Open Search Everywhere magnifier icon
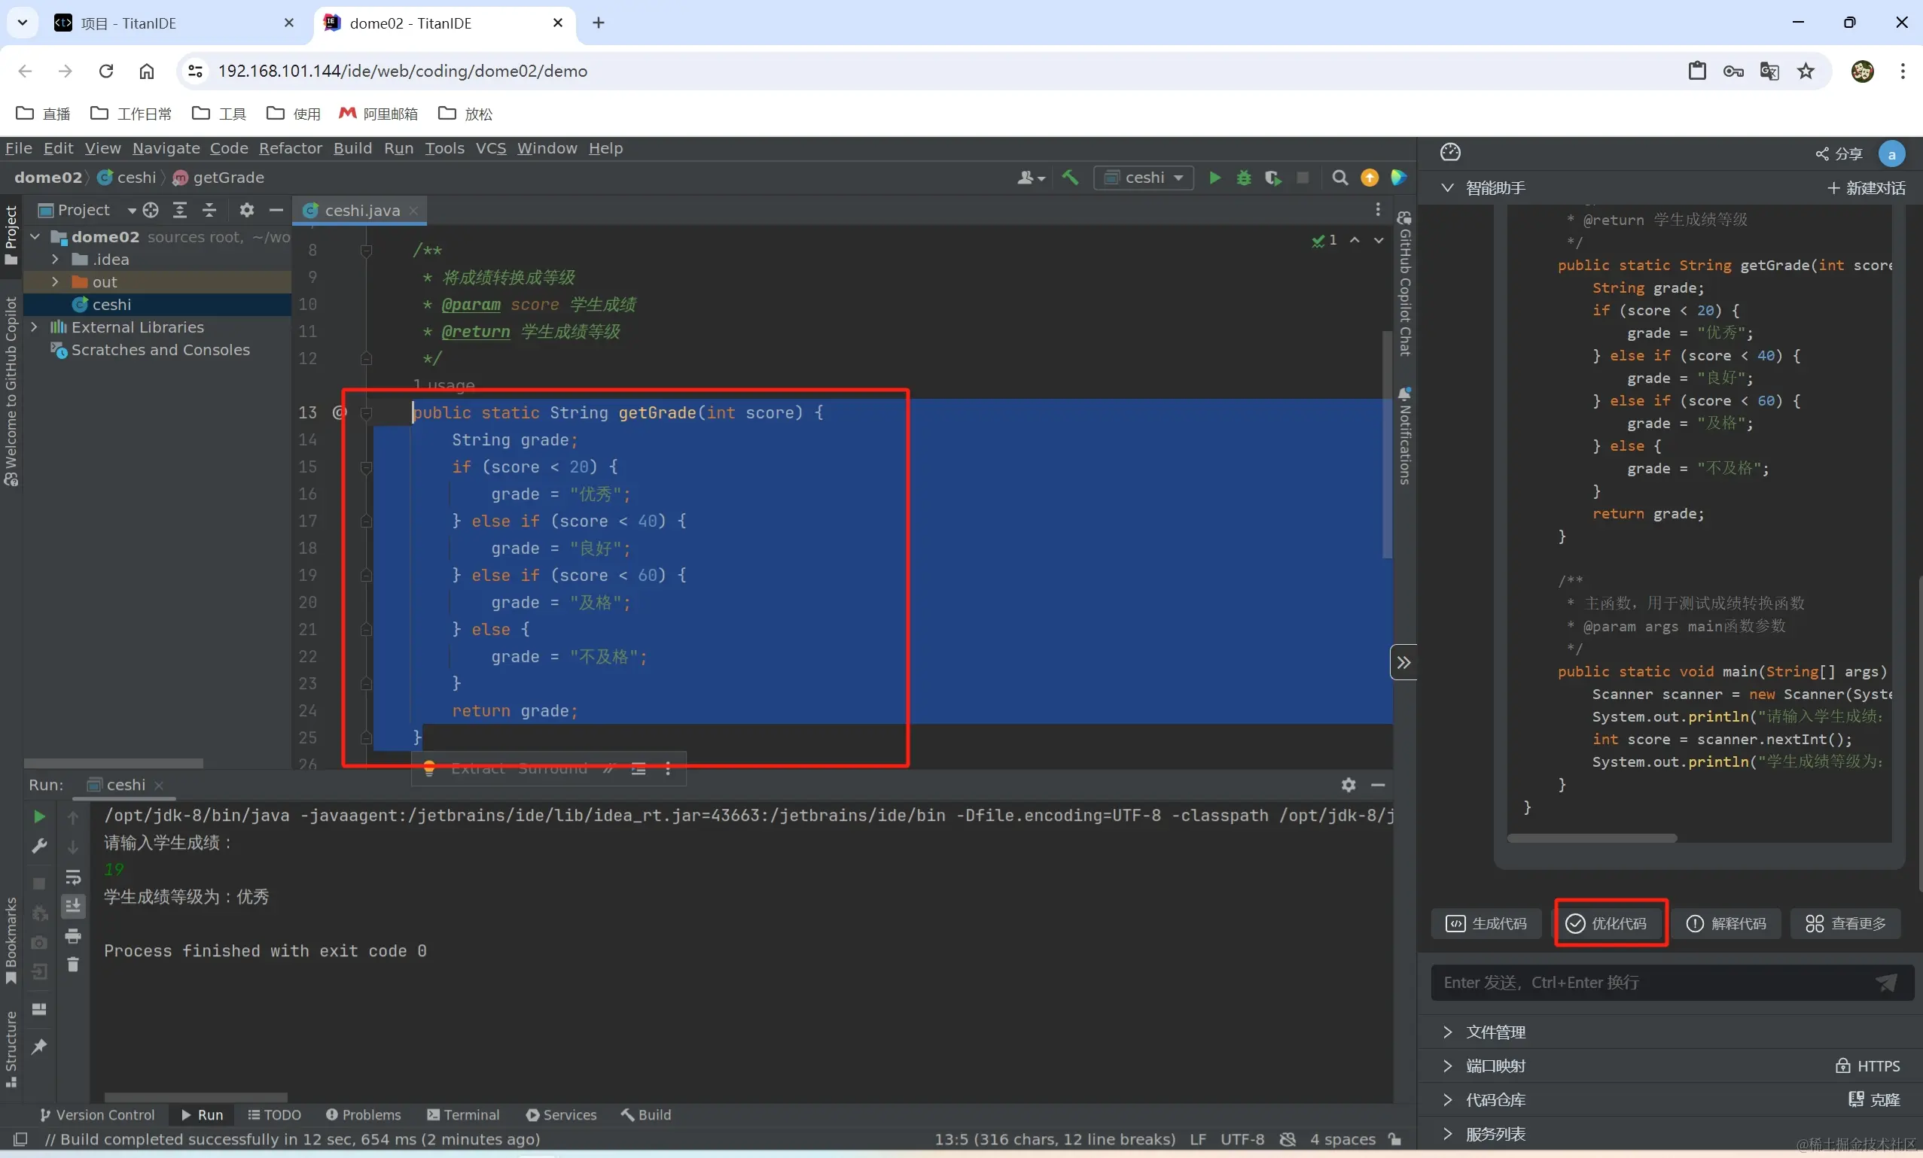 pyautogui.click(x=1339, y=178)
